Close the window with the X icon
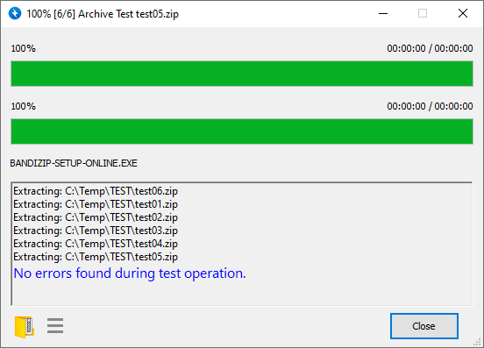The image size is (484, 348). pyautogui.click(x=463, y=13)
